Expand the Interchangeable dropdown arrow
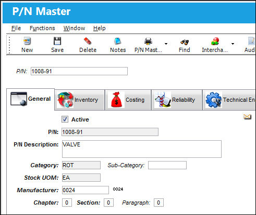 [233, 44]
